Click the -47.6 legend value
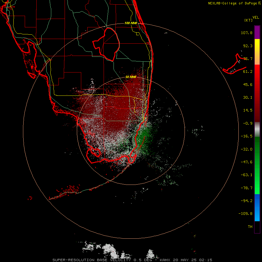The image size is (262, 262). (247, 162)
